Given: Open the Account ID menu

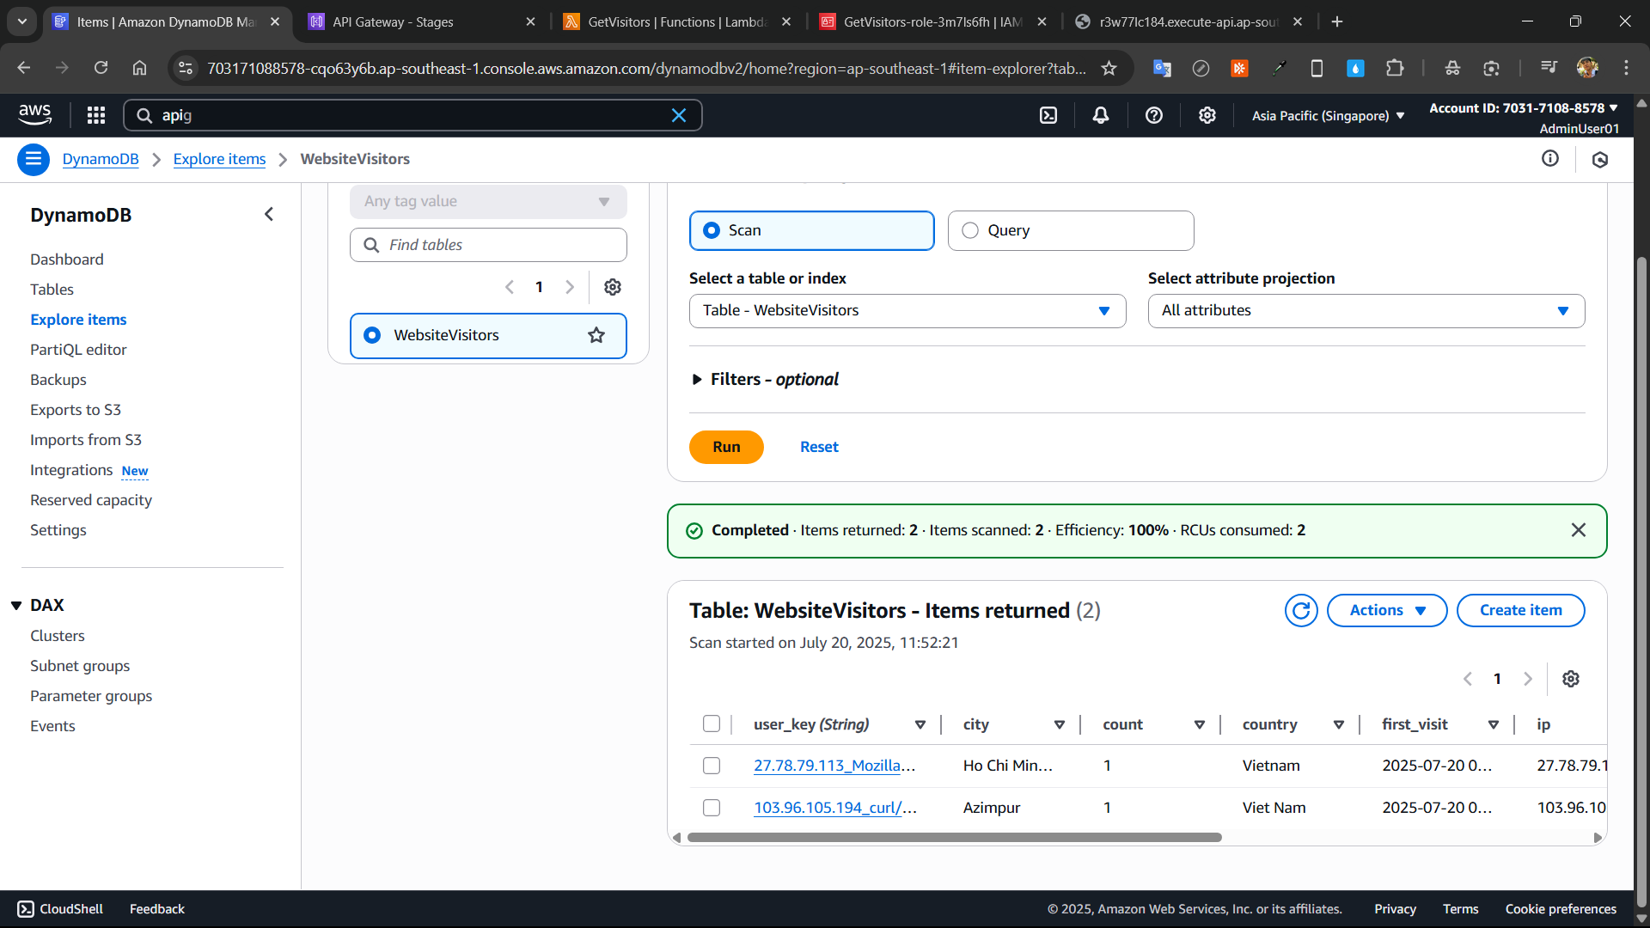Looking at the screenshot, I should (1524, 108).
